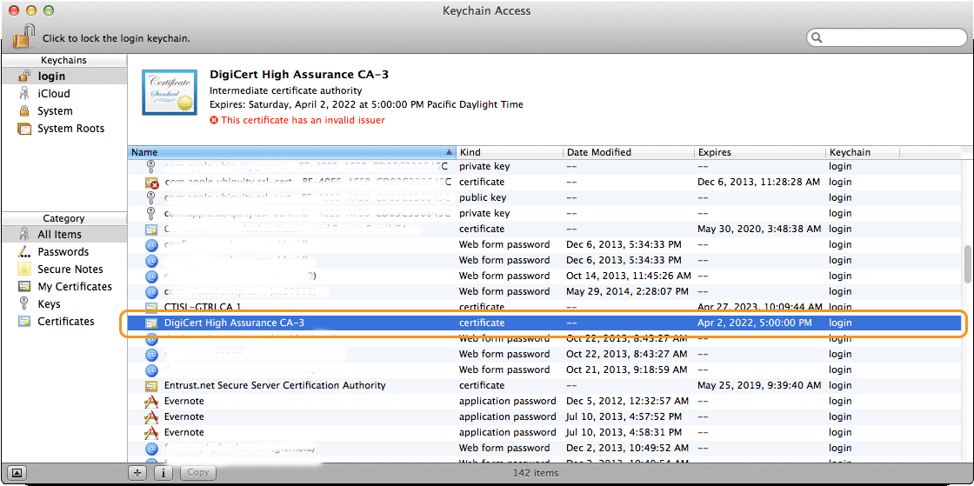Sort by the Date Modified column

click(x=628, y=152)
